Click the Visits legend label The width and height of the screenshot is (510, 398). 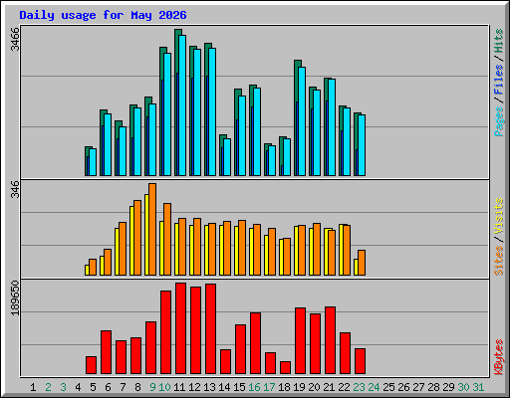point(499,216)
